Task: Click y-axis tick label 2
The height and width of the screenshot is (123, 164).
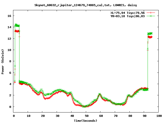Action: tap(10, 95)
